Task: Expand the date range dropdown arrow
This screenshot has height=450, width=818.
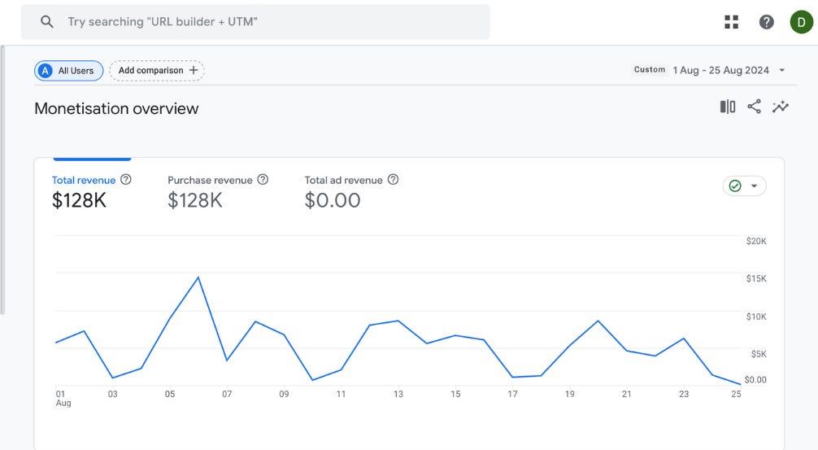Action: 782,71
